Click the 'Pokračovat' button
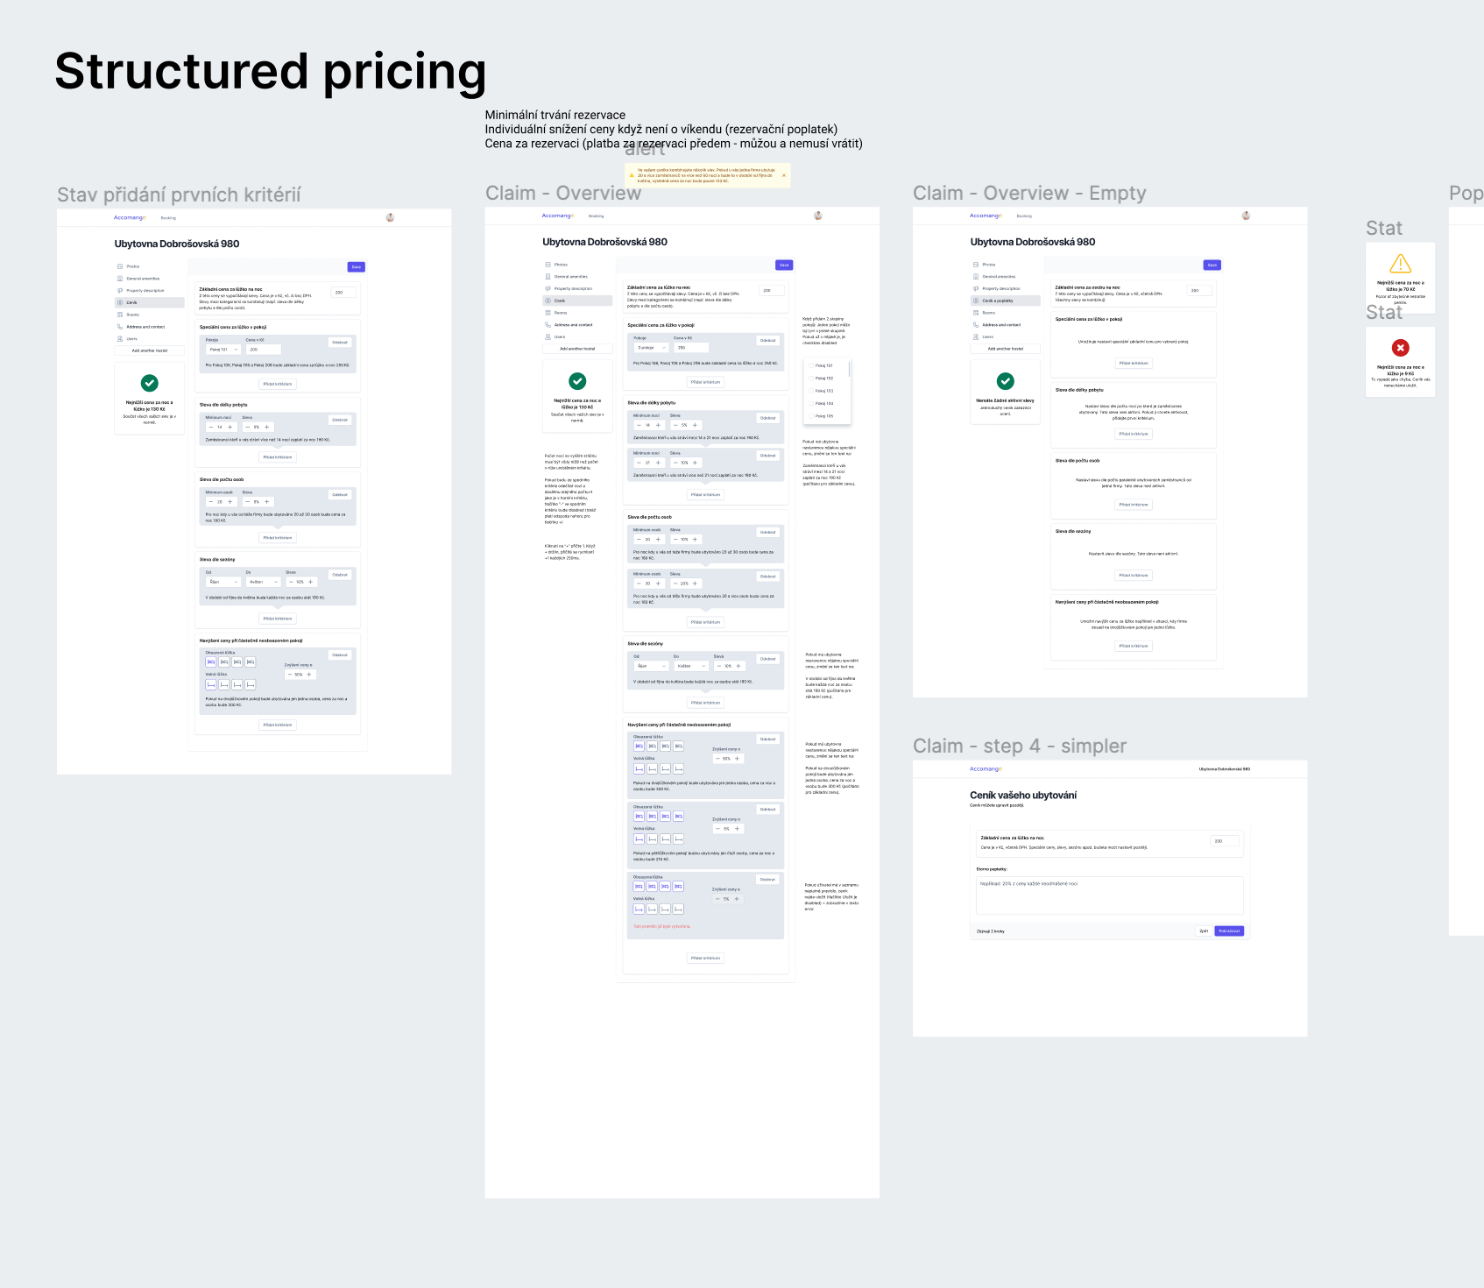This screenshot has height=1288, width=1484. (1229, 931)
